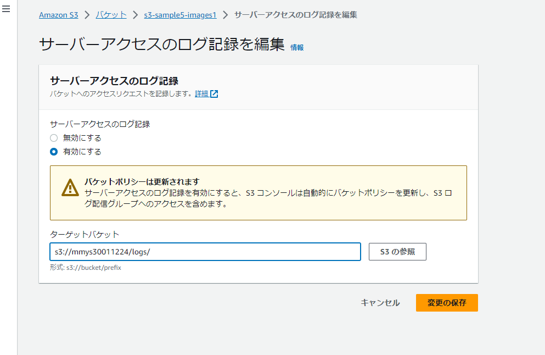Viewport: 545px width, 355px height.
Task: Select 有効にする radio option
Action: pos(54,152)
